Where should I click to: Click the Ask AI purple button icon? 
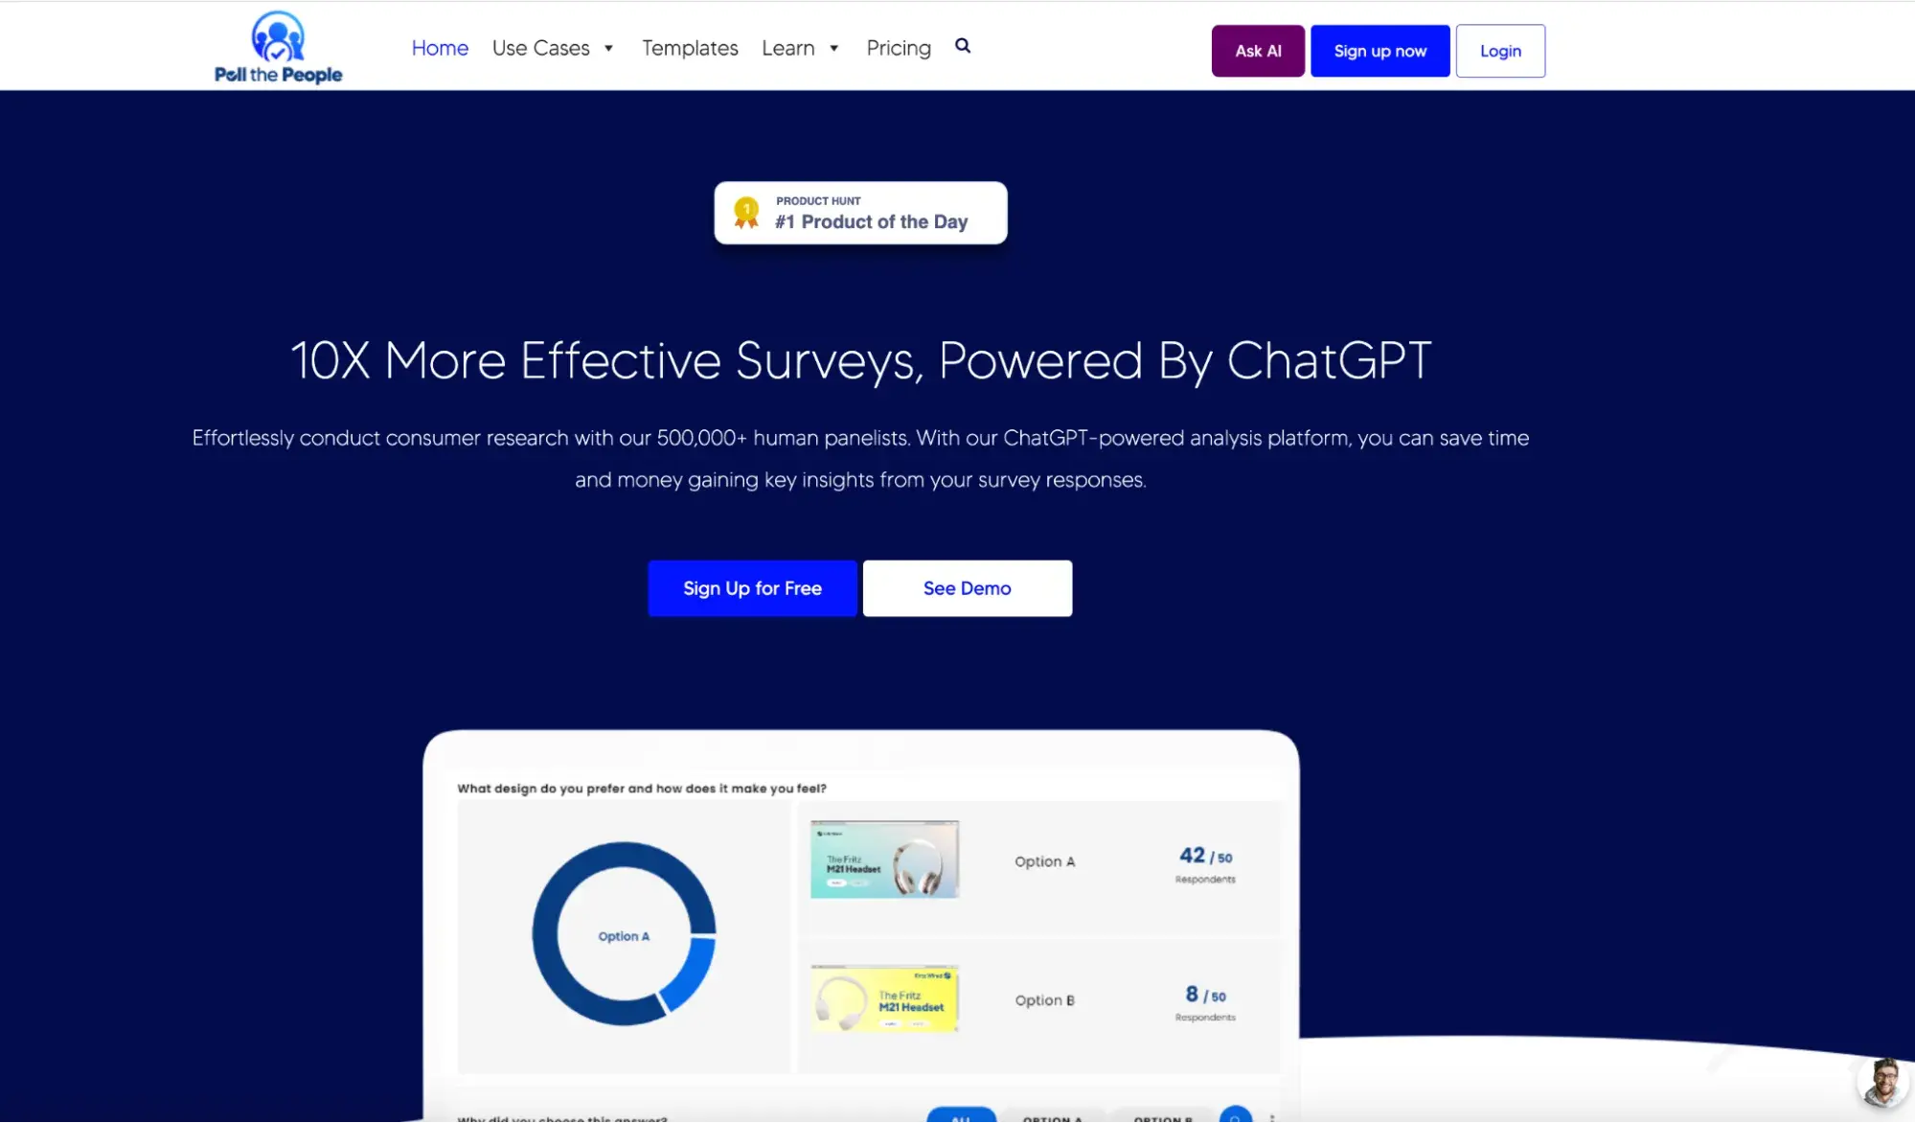(1258, 50)
